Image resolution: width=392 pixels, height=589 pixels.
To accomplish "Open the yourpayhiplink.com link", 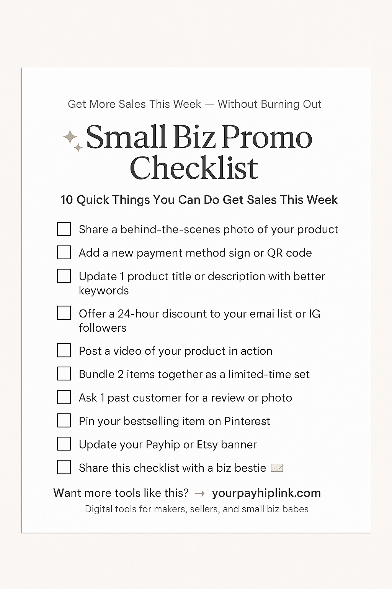I will click(266, 493).
